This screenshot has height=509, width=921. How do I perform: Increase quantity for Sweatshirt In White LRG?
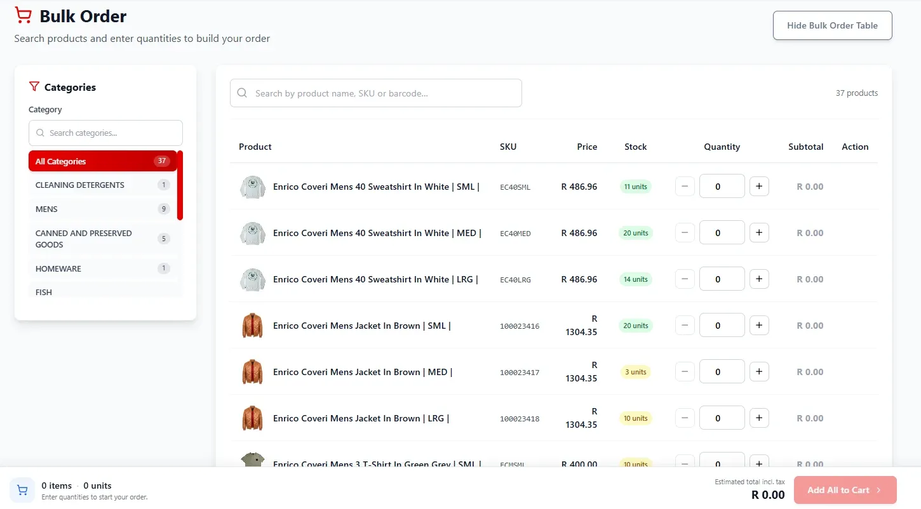(759, 279)
